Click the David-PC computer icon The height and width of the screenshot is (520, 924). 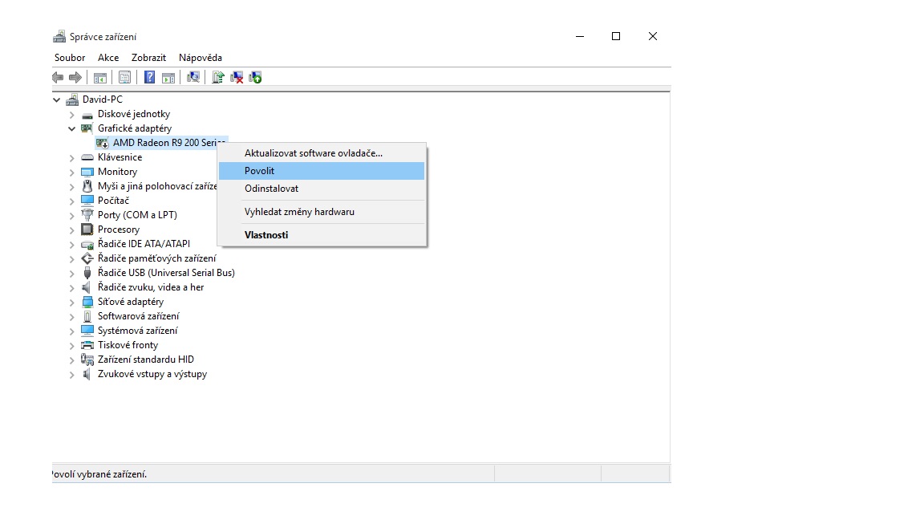pyautogui.click(x=72, y=100)
